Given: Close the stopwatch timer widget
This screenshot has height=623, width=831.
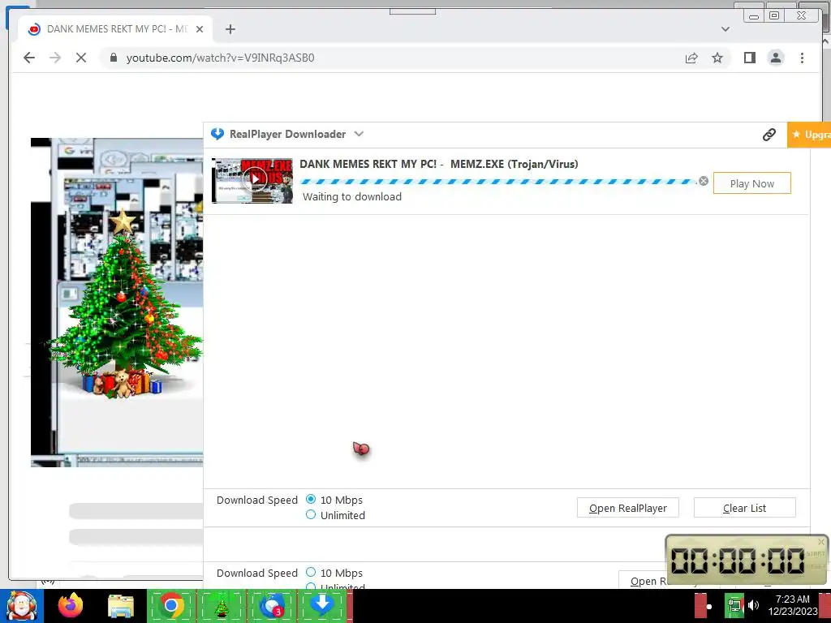Looking at the screenshot, I should (x=821, y=541).
